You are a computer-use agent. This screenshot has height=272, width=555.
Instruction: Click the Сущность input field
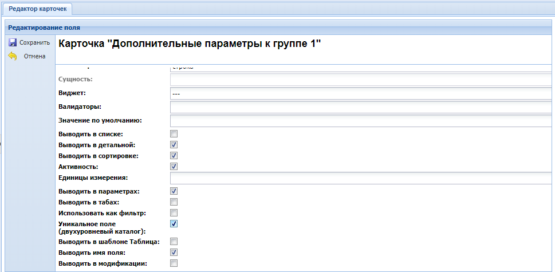tap(361, 79)
